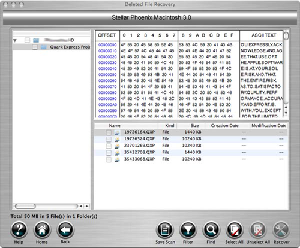Sort by Kind column header
The width and height of the screenshot is (300, 248).
[x=167, y=126]
